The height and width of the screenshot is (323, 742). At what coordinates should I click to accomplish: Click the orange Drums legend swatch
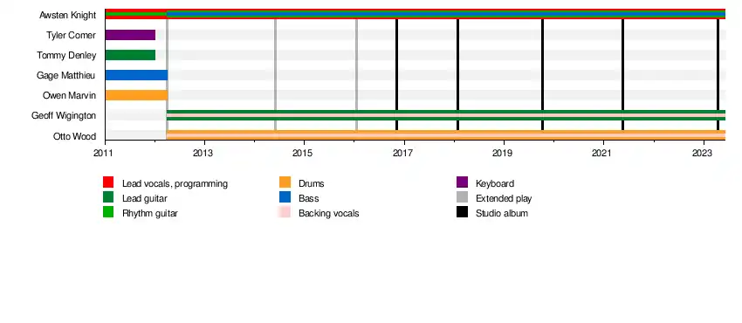click(x=285, y=182)
